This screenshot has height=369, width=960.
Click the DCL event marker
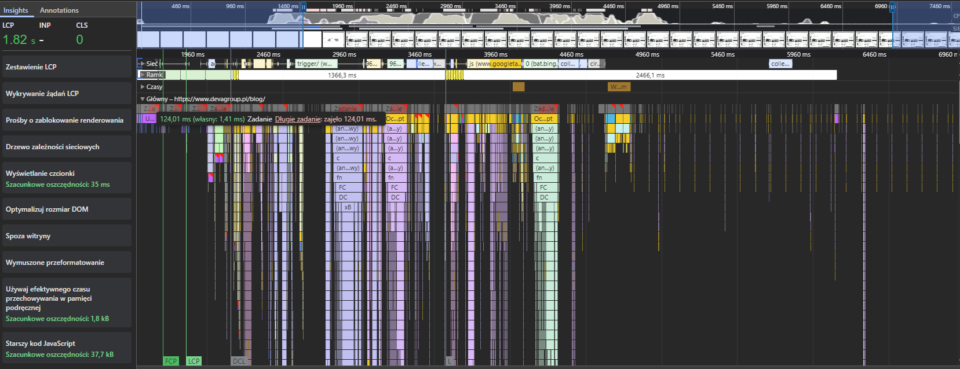(239, 361)
